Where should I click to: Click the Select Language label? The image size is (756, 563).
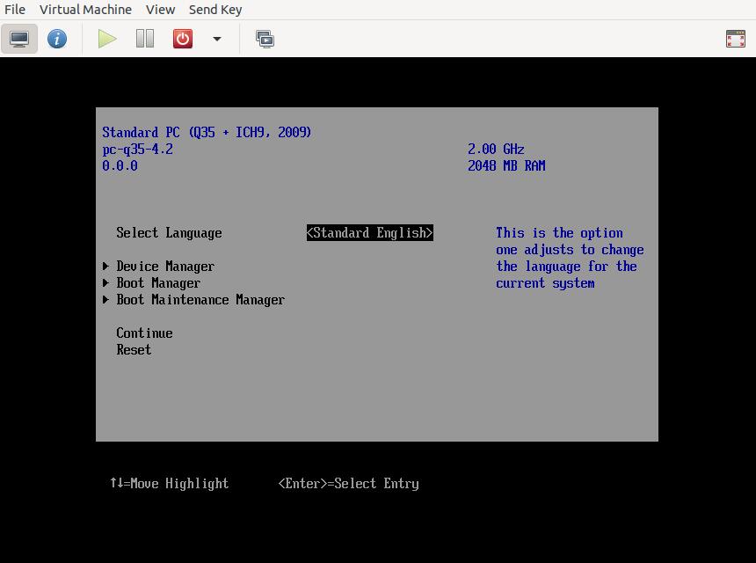(169, 233)
